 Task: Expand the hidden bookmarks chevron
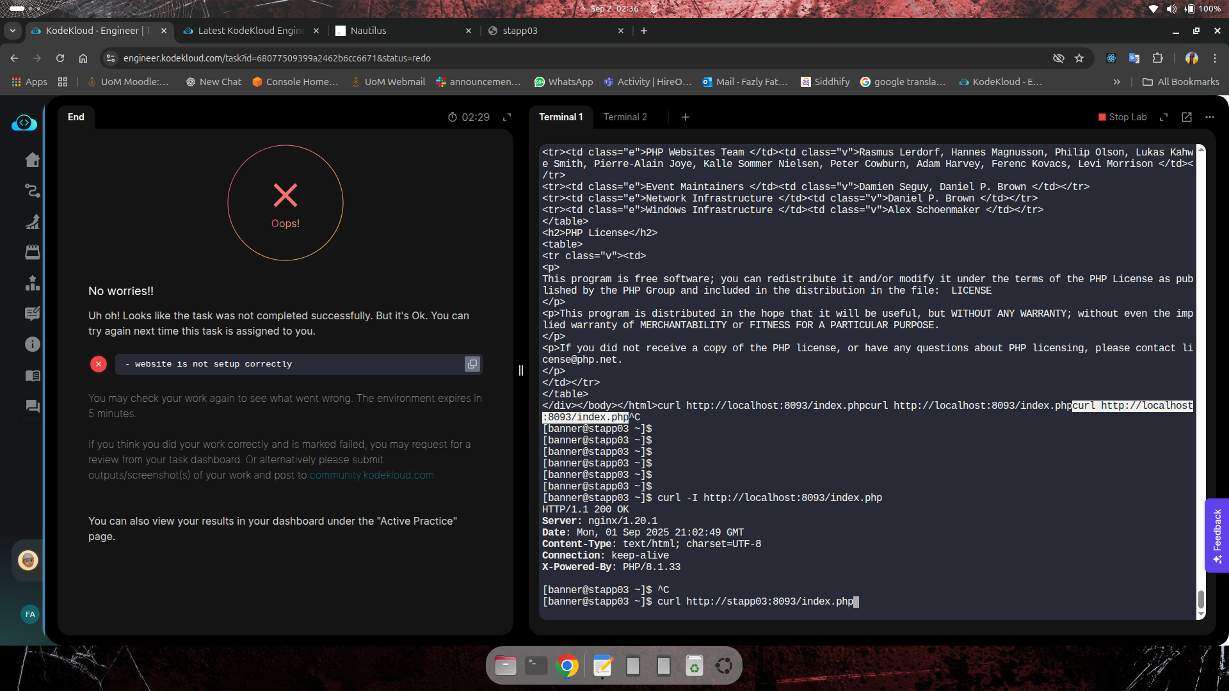click(1116, 82)
